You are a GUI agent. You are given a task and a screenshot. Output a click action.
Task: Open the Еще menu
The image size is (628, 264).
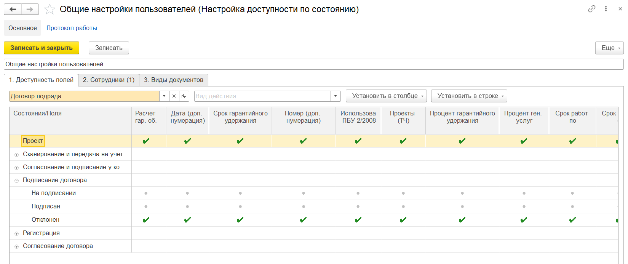pyautogui.click(x=609, y=48)
